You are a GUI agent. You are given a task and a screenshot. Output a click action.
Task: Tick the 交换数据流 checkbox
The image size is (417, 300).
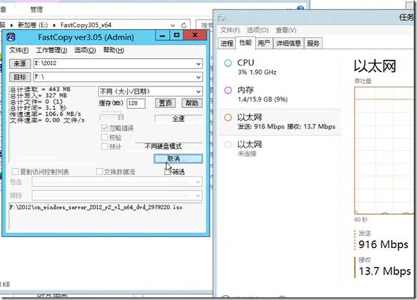(x=99, y=172)
